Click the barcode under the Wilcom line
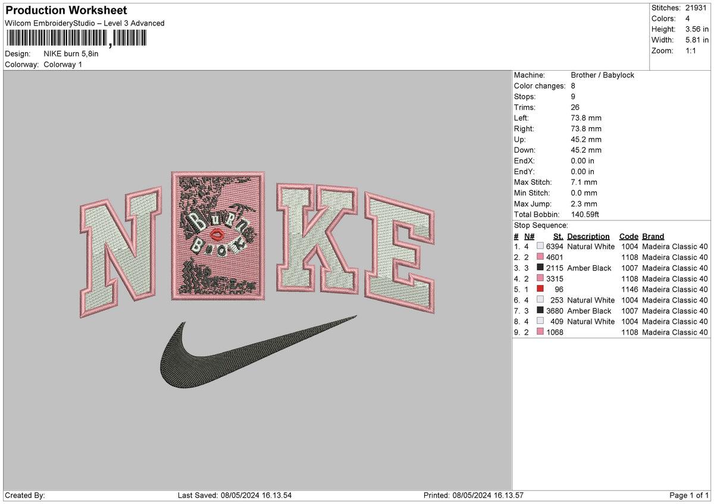This screenshot has height=504, width=714. click(x=76, y=39)
